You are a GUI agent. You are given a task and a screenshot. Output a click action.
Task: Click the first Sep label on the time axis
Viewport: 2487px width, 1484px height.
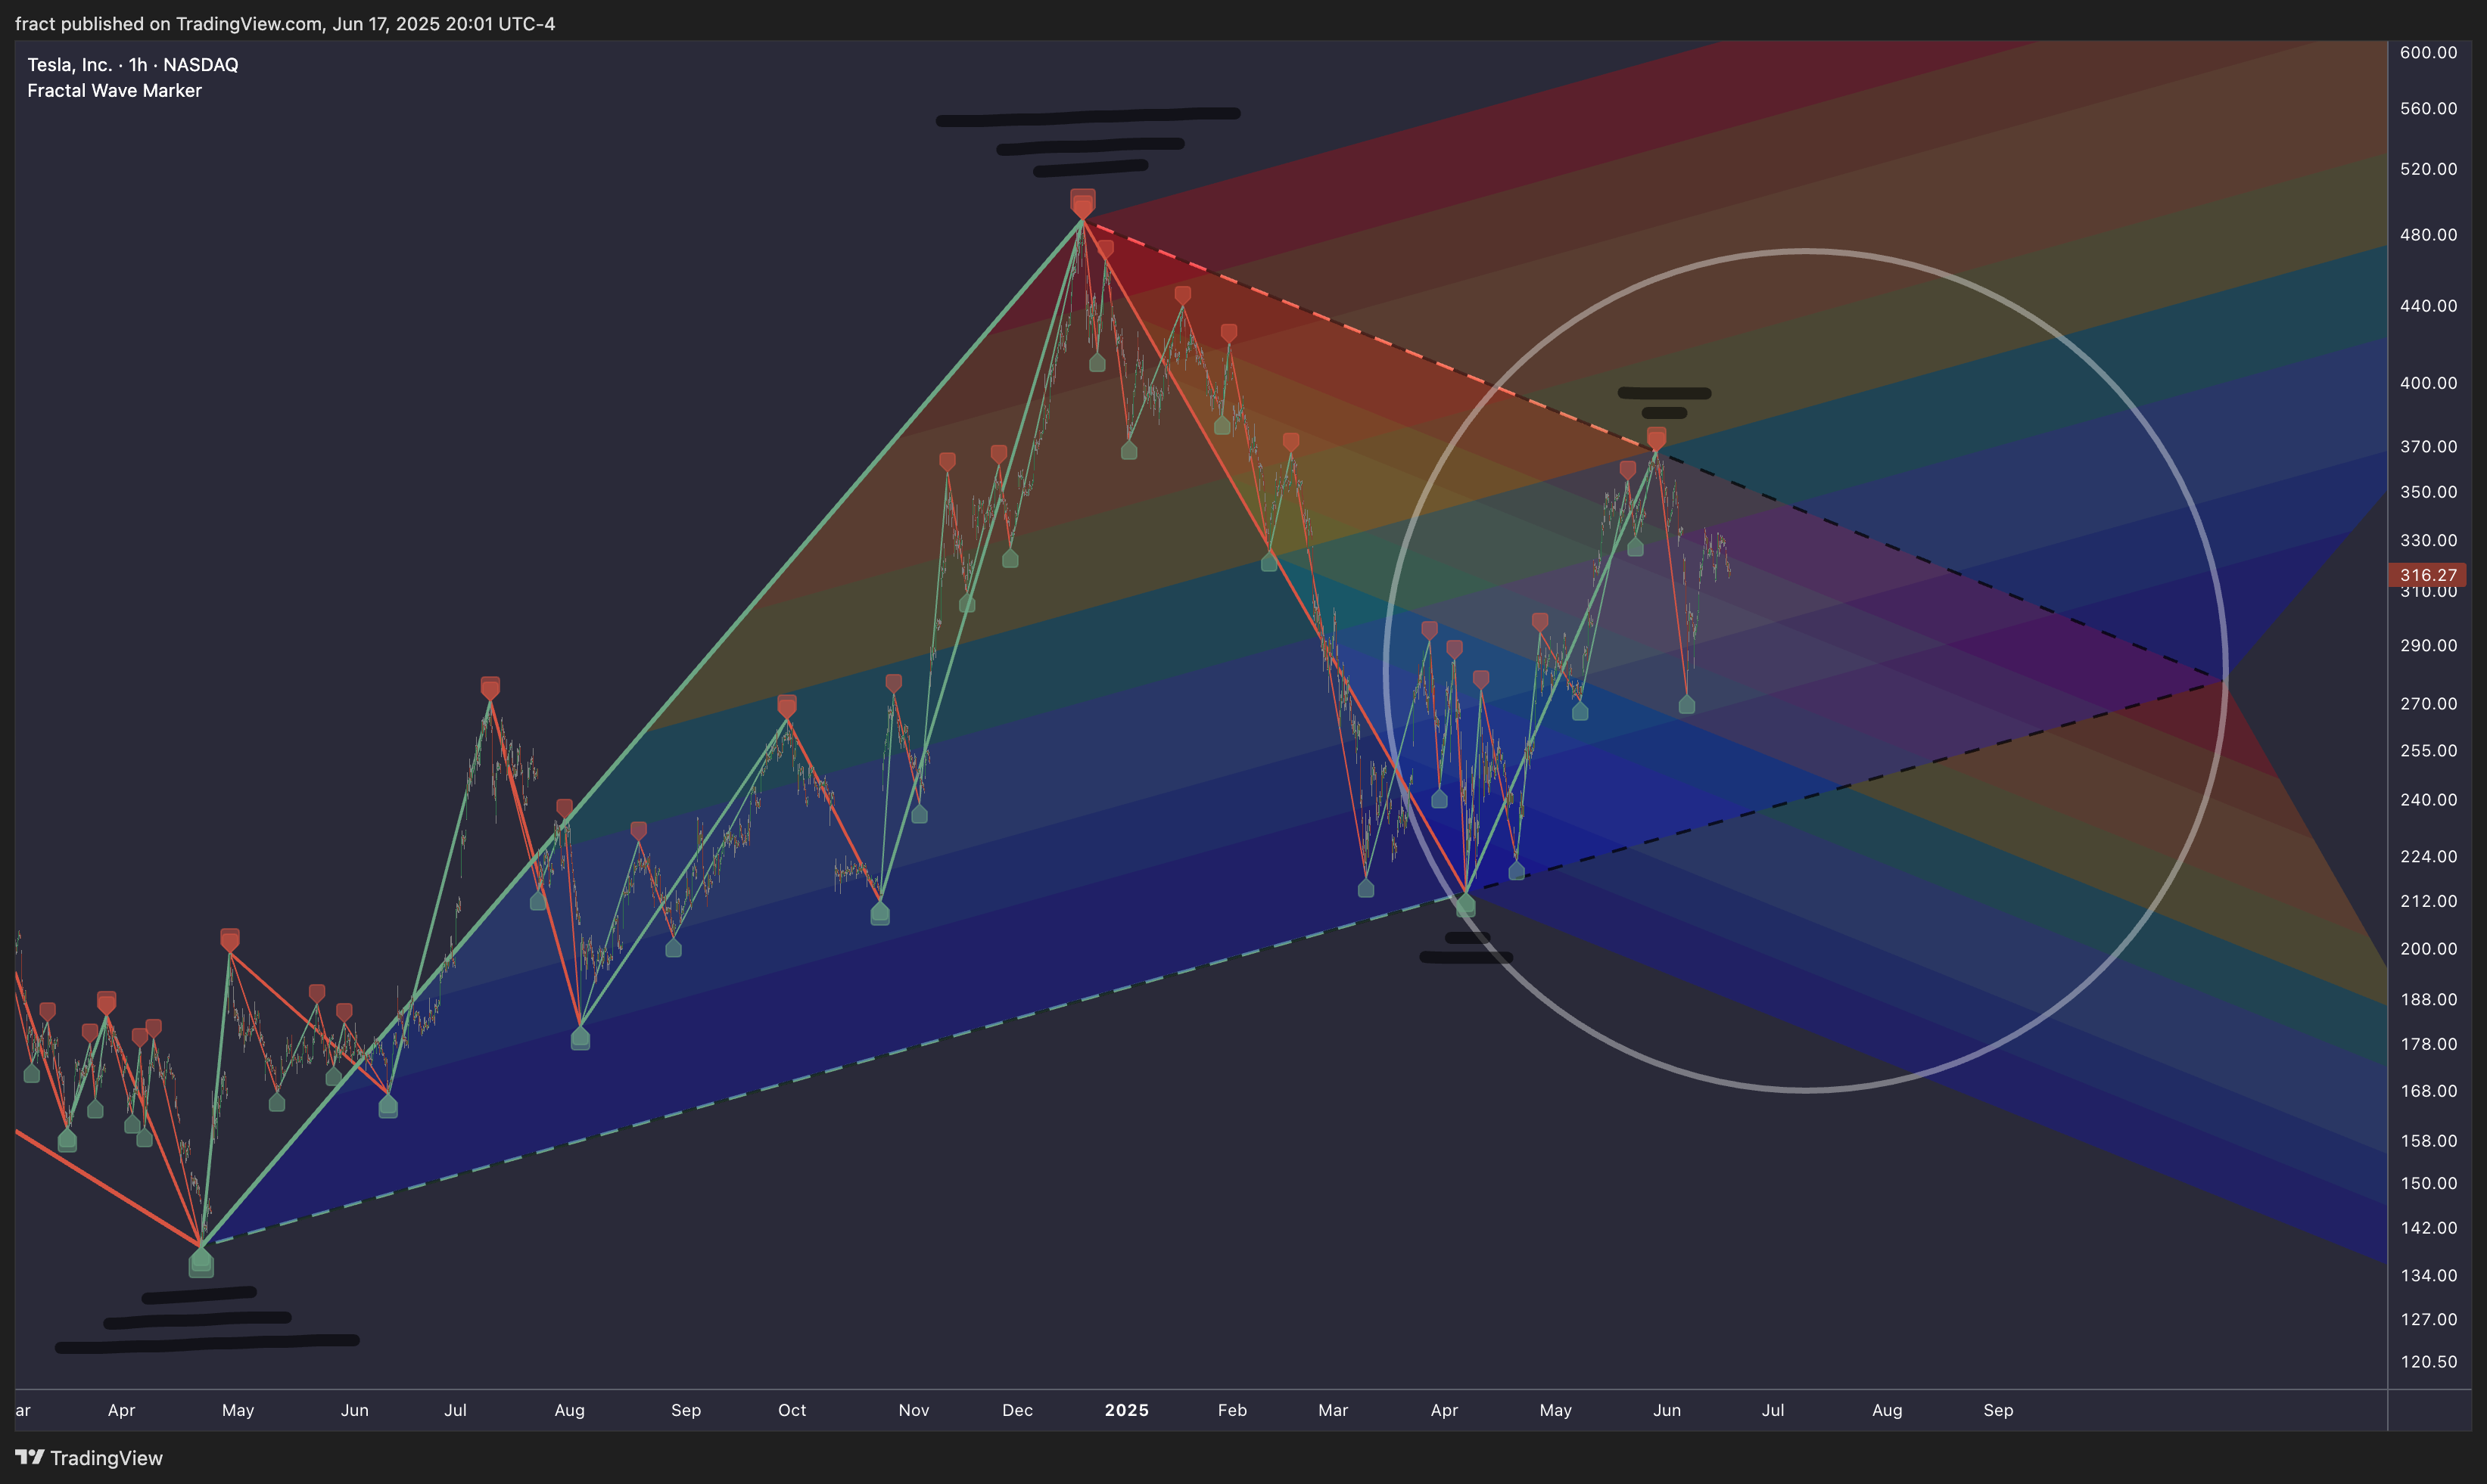[686, 1411]
